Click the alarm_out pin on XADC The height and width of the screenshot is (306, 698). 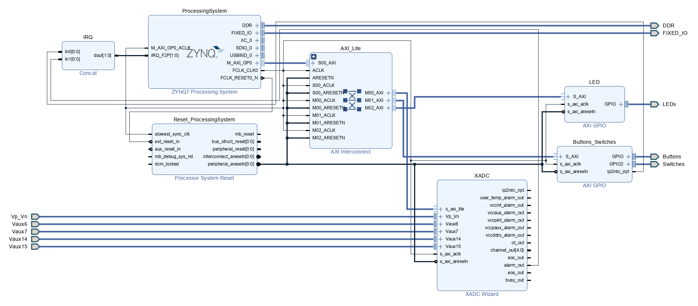pyautogui.click(x=514, y=265)
